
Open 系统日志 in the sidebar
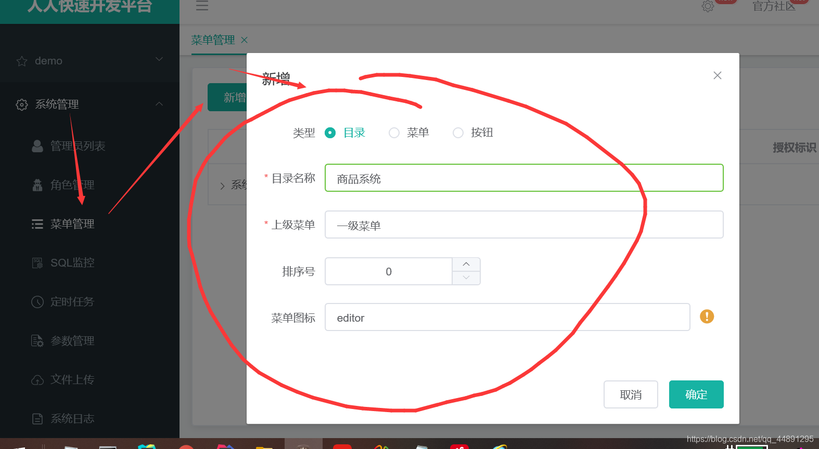[x=72, y=419]
